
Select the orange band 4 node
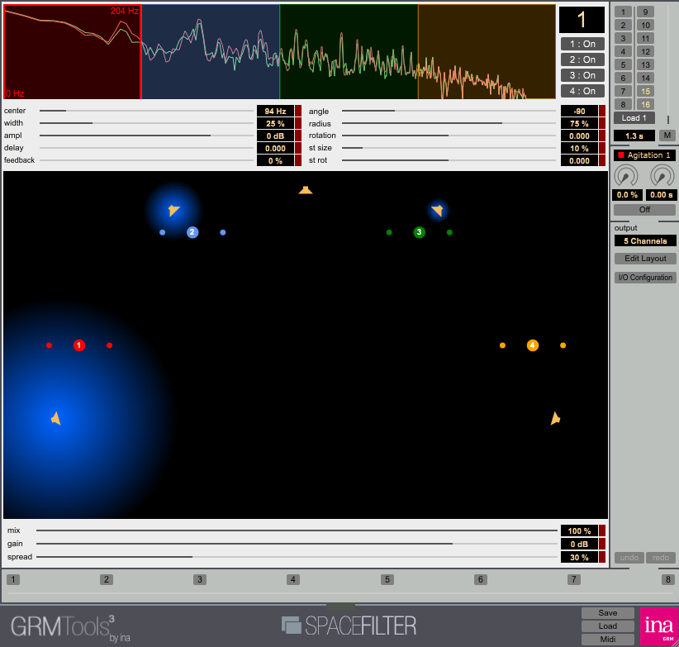coord(533,345)
